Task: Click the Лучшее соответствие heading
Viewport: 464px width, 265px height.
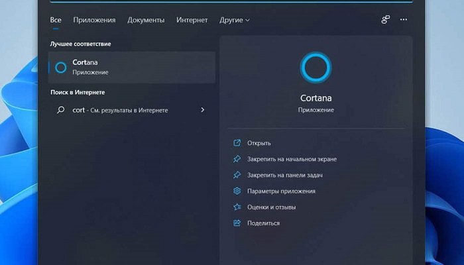Action: [x=80, y=44]
